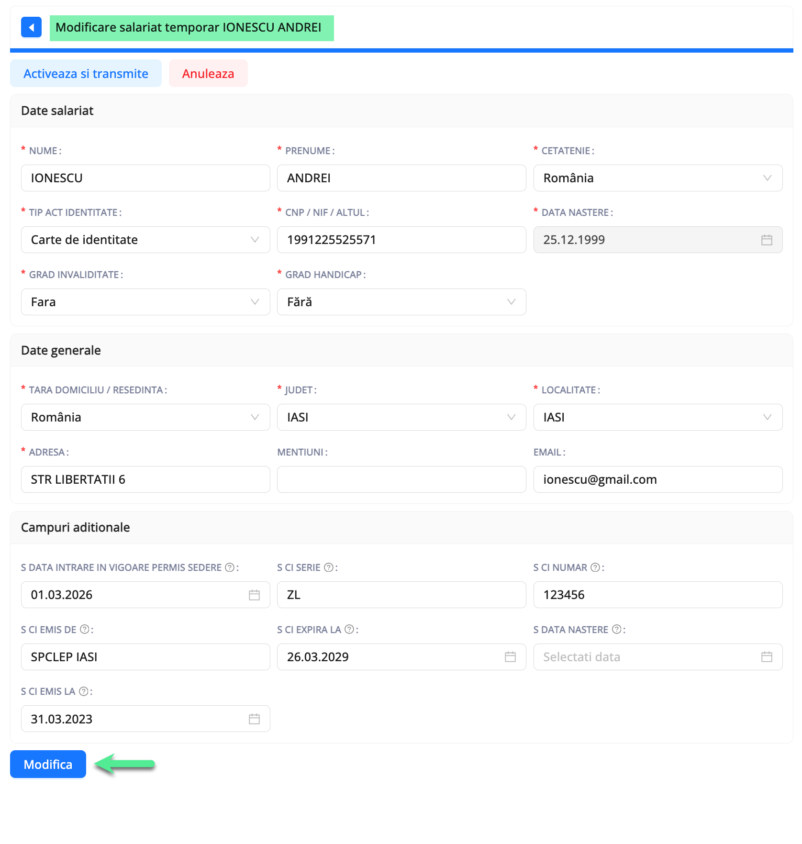Click the help icon next to S CI SERIE

(x=328, y=567)
